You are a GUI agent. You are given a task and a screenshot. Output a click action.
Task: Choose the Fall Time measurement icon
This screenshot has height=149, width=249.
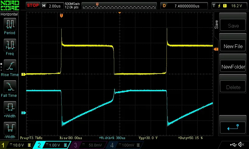pos(10,87)
